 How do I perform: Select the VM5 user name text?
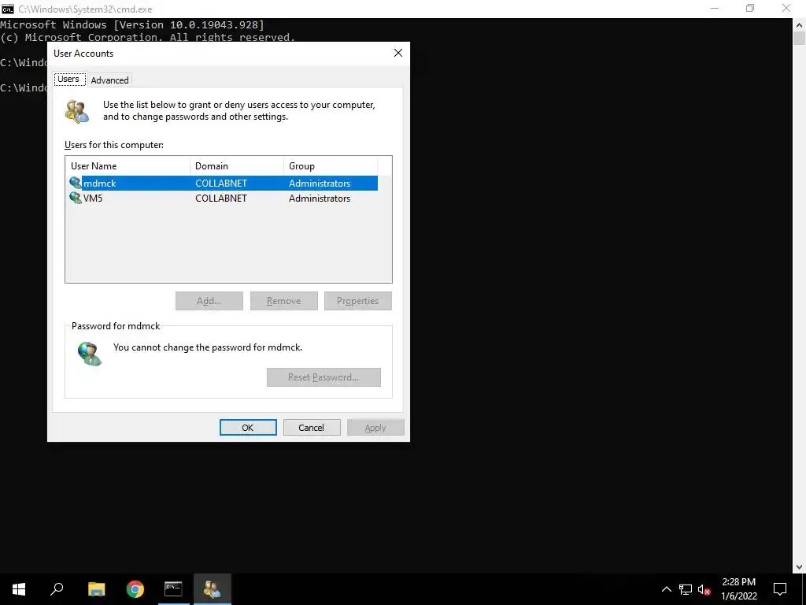tap(93, 198)
